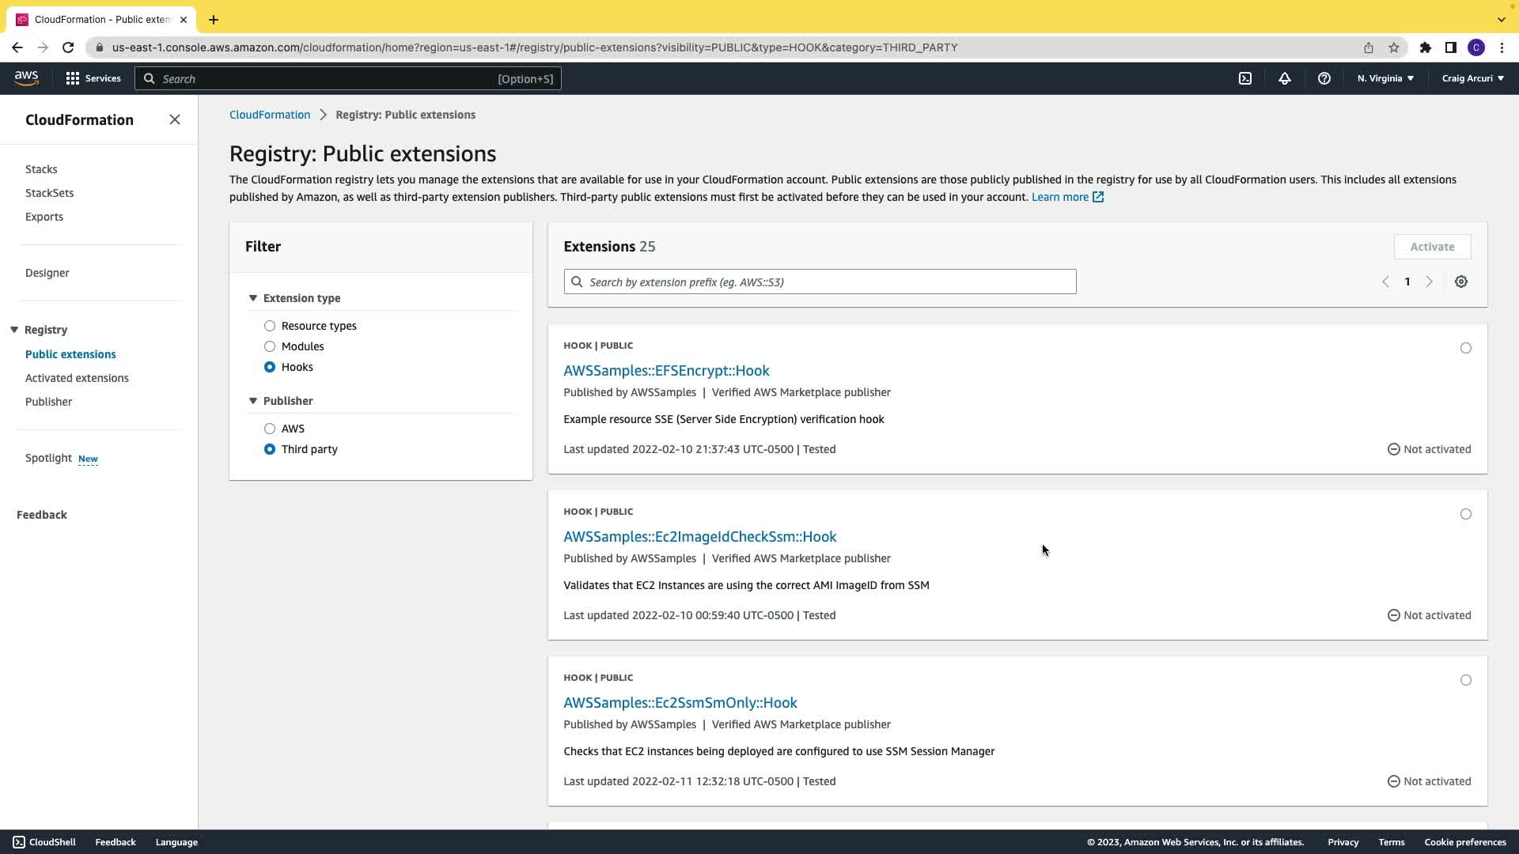This screenshot has height=854, width=1519.
Task: Select the Resource types radio button
Action: (x=270, y=326)
